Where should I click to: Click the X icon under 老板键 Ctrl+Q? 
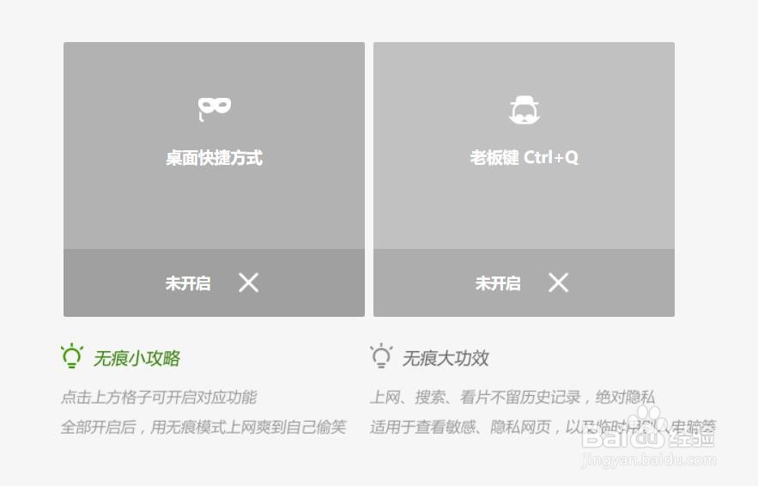tap(558, 282)
